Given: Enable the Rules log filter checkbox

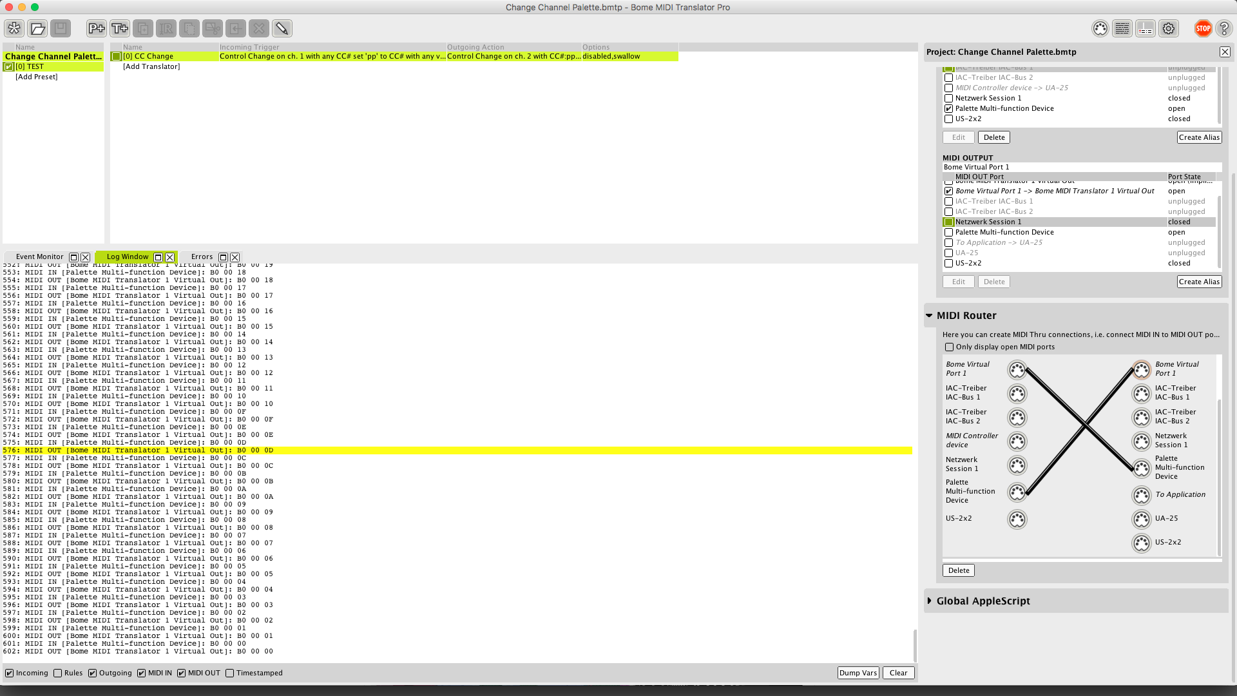Looking at the screenshot, I should [x=58, y=673].
